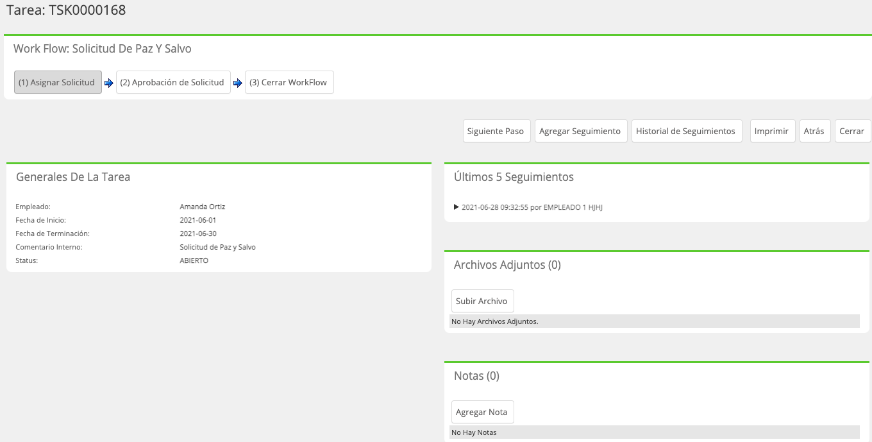Add a follow-up with Agregar Seguimiento

(581, 131)
